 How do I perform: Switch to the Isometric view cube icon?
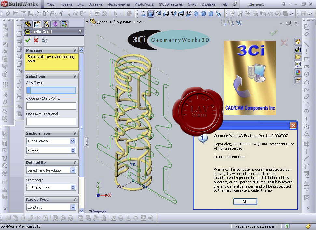(196, 14)
